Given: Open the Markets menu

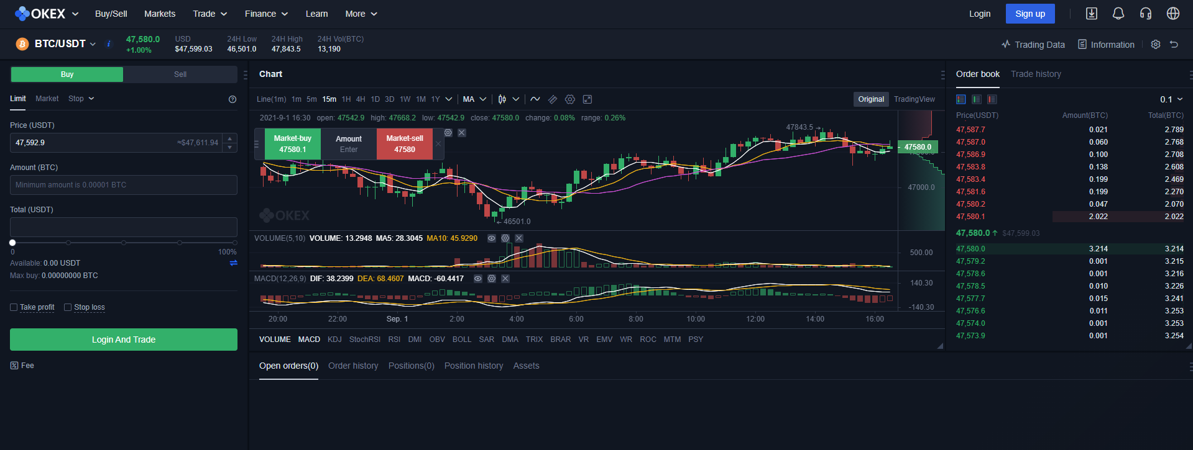Looking at the screenshot, I should click(x=160, y=14).
